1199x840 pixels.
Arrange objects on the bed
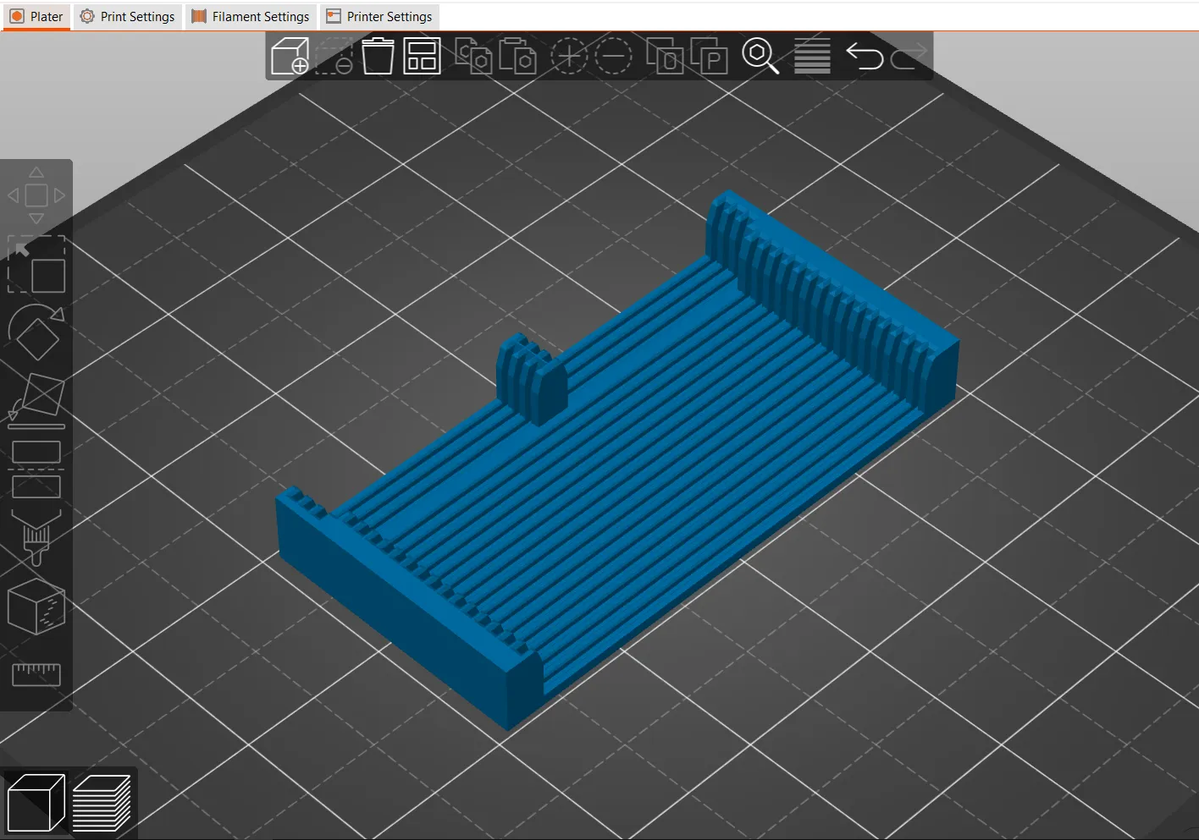(422, 57)
